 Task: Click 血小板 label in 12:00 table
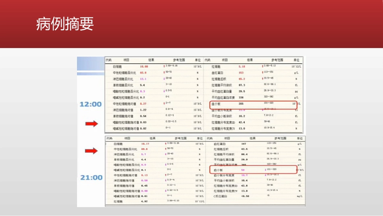pos(216,104)
